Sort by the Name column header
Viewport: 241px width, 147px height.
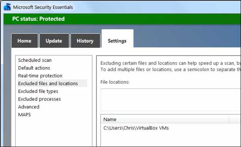tap(165, 119)
